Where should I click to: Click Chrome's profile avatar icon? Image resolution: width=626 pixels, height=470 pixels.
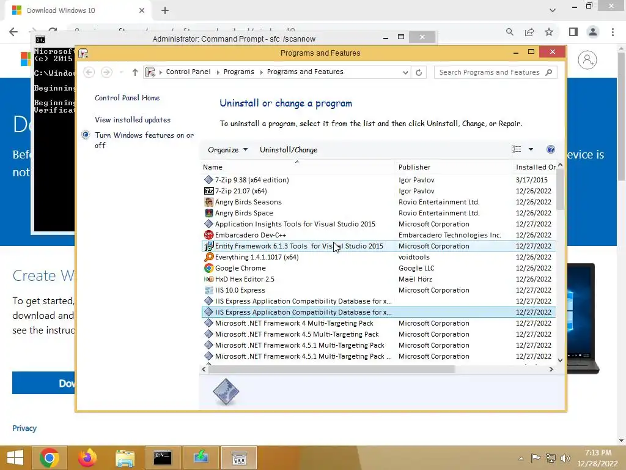[x=593, y=32]
